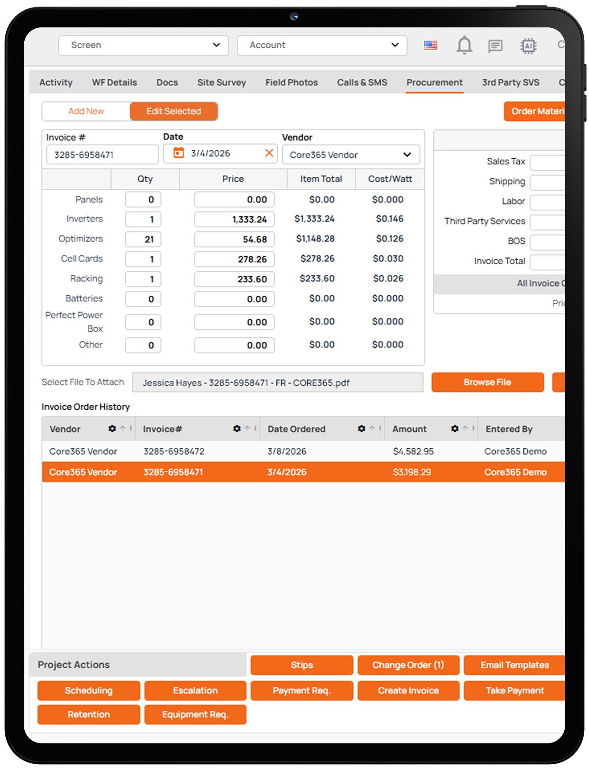Open Date Ordered column options dots

[x=380, y=428]
